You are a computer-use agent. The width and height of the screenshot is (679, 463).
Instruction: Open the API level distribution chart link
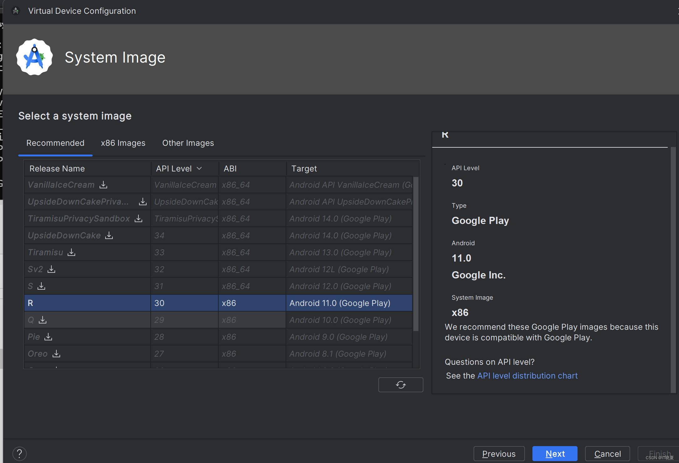527,376
